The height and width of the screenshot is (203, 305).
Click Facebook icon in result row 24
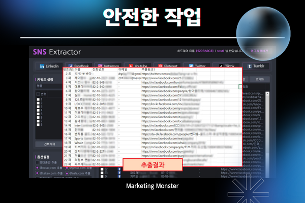(x=119, y=176)
